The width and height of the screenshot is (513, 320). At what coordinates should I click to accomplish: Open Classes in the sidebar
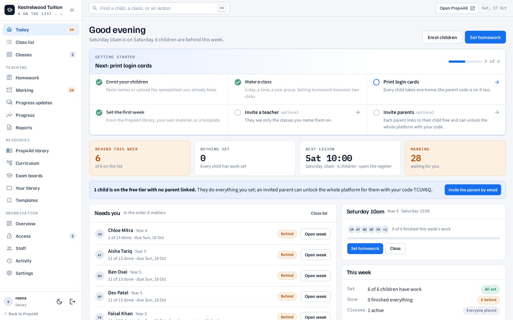coord(41,55)
